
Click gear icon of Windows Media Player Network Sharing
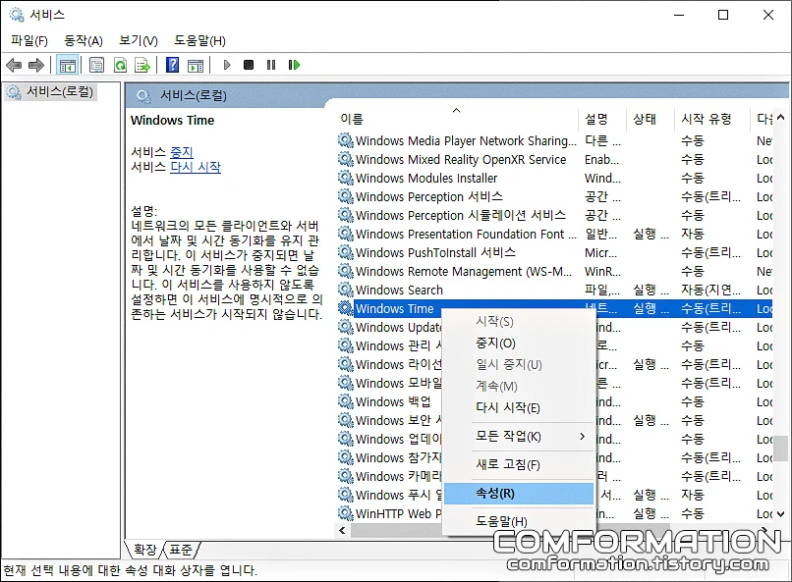(346, 140)
